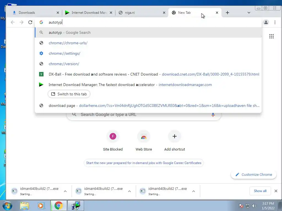
Task: Click the voice search microphone icon
Action: pyautogui.click(x=213, y=115)
